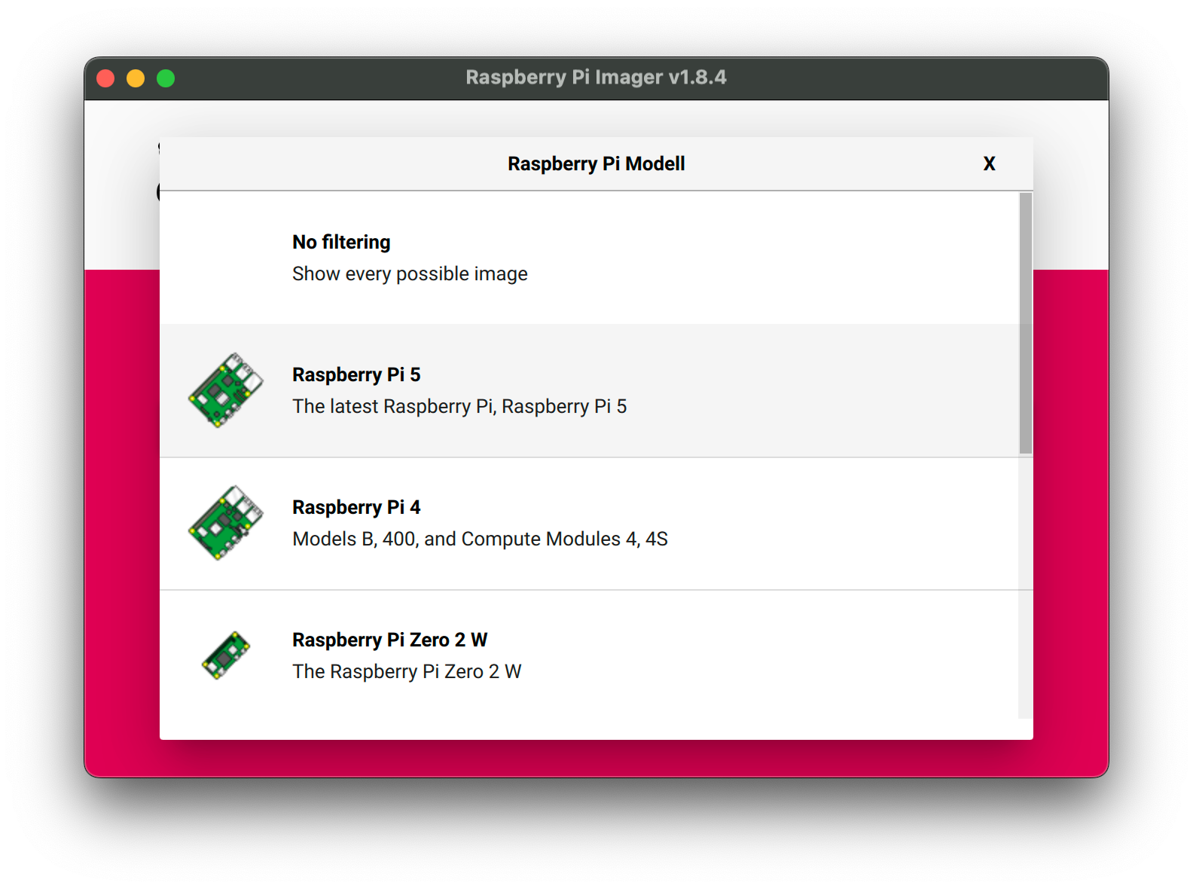The width and height of the screenshot is (1193, 889).
Task: Click the Raspberry Pi 5 board icon
Action: click(225, 390)
